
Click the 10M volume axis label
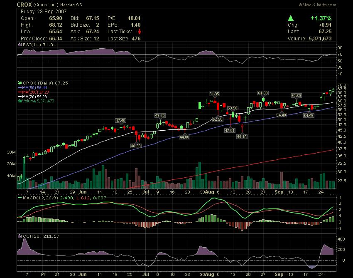(11, 176)
